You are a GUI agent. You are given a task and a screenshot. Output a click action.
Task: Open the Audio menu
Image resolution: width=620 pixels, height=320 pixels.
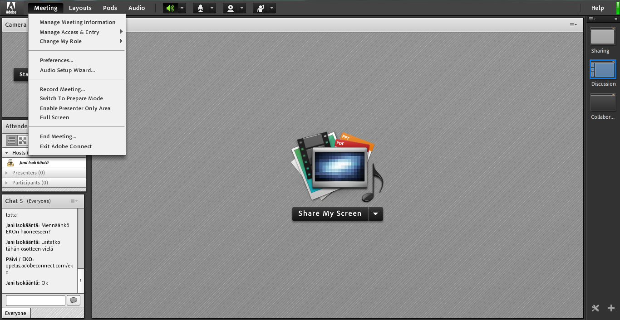coord(137,8)
